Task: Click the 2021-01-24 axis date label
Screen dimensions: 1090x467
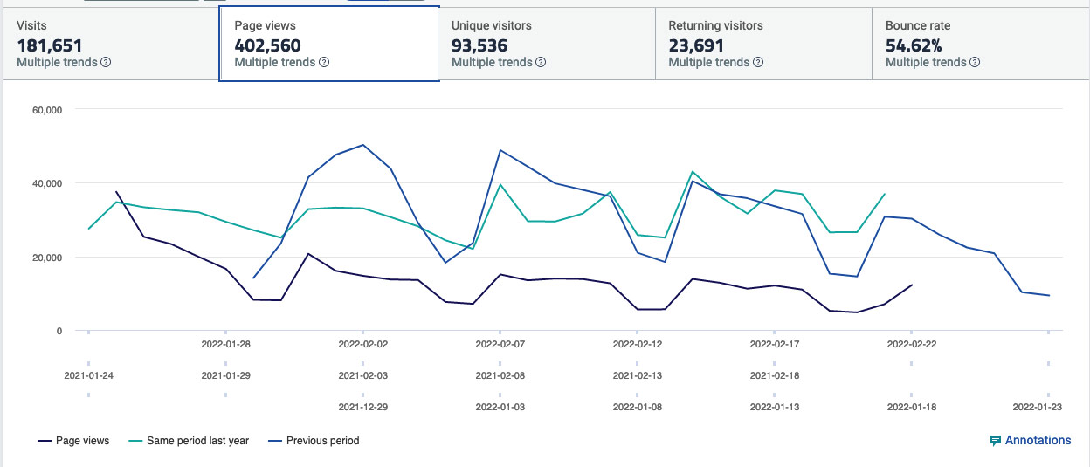Action: (x=88, y=376)
